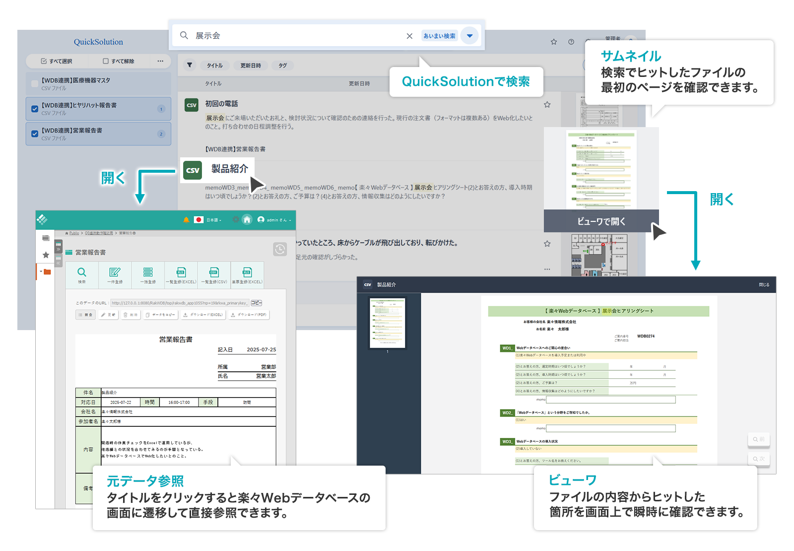The width and height of the screenshot is (794, 551).
Task: Click ダウンロード(PDF) in 営業報告書
Action: (x=248, y=315)
